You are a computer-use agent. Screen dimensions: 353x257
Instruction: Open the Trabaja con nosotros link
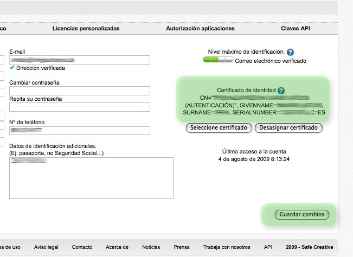[227, 247]
